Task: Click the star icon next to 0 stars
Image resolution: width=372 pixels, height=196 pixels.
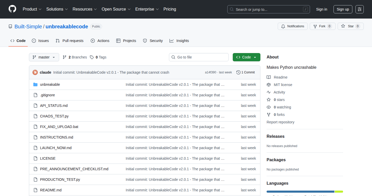Action: pos(269,100)
